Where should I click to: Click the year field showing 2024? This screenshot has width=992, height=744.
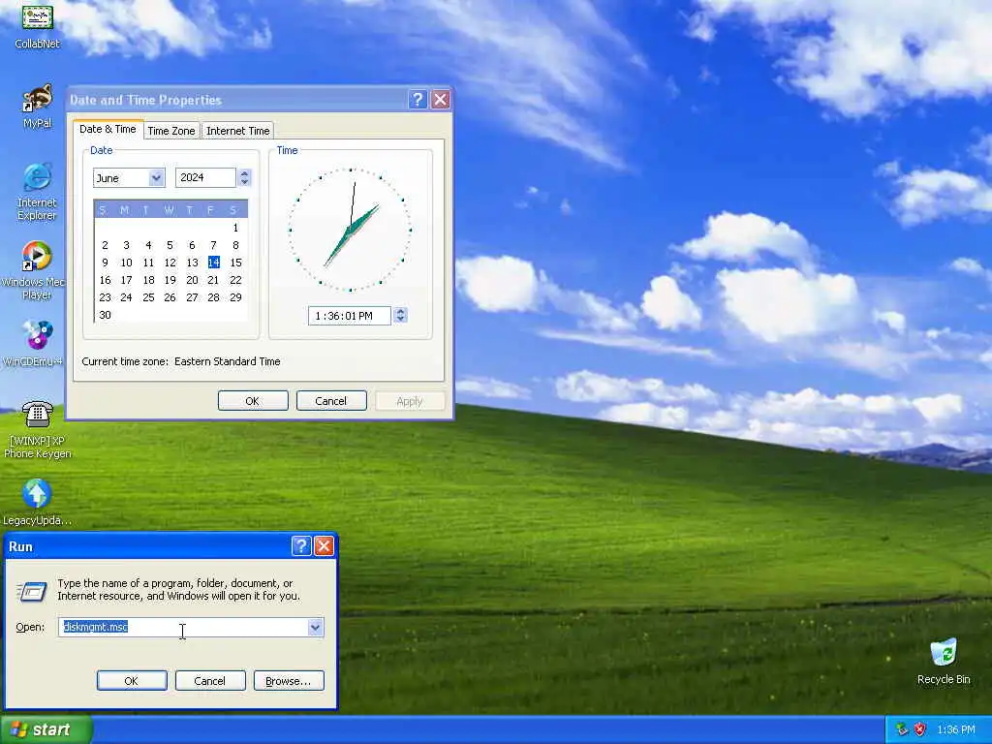click(205, 178)
